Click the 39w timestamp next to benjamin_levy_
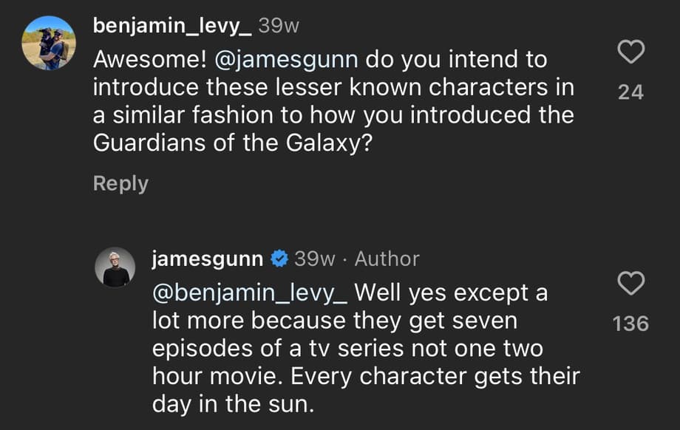The image size is (680, 430). coord(279,26)
